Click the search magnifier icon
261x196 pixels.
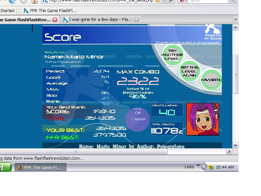pyautogui.click(x=232, y=1)
